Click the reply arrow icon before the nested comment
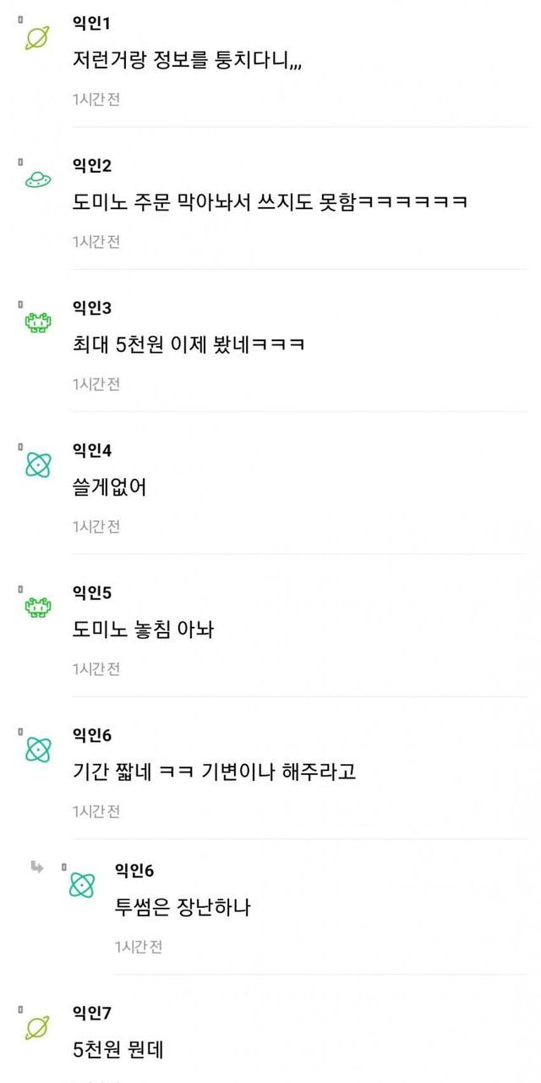 click(36, 866)
